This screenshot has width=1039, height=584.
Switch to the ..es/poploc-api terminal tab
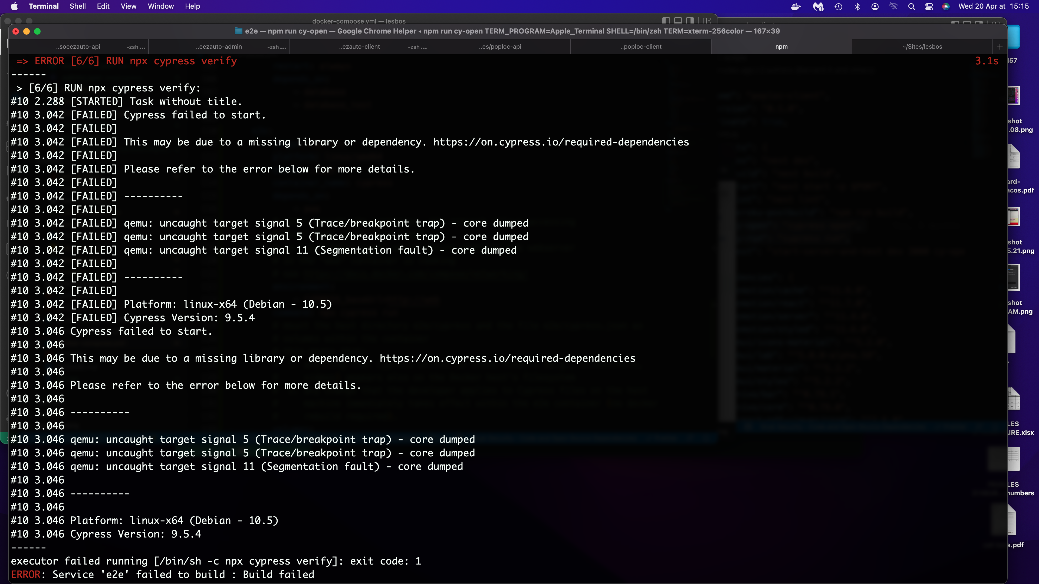pyautogui.click(x=500, y=46)
